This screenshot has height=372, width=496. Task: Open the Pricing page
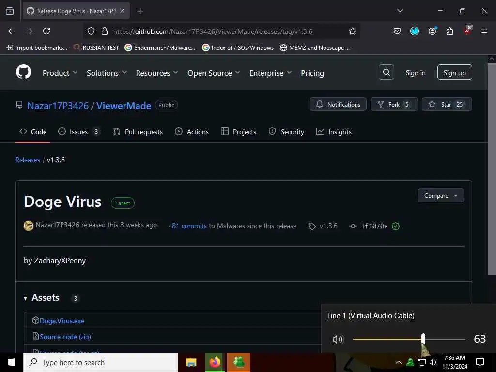pos(312,73)
